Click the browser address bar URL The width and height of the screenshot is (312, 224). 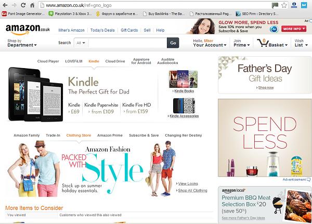79,5
